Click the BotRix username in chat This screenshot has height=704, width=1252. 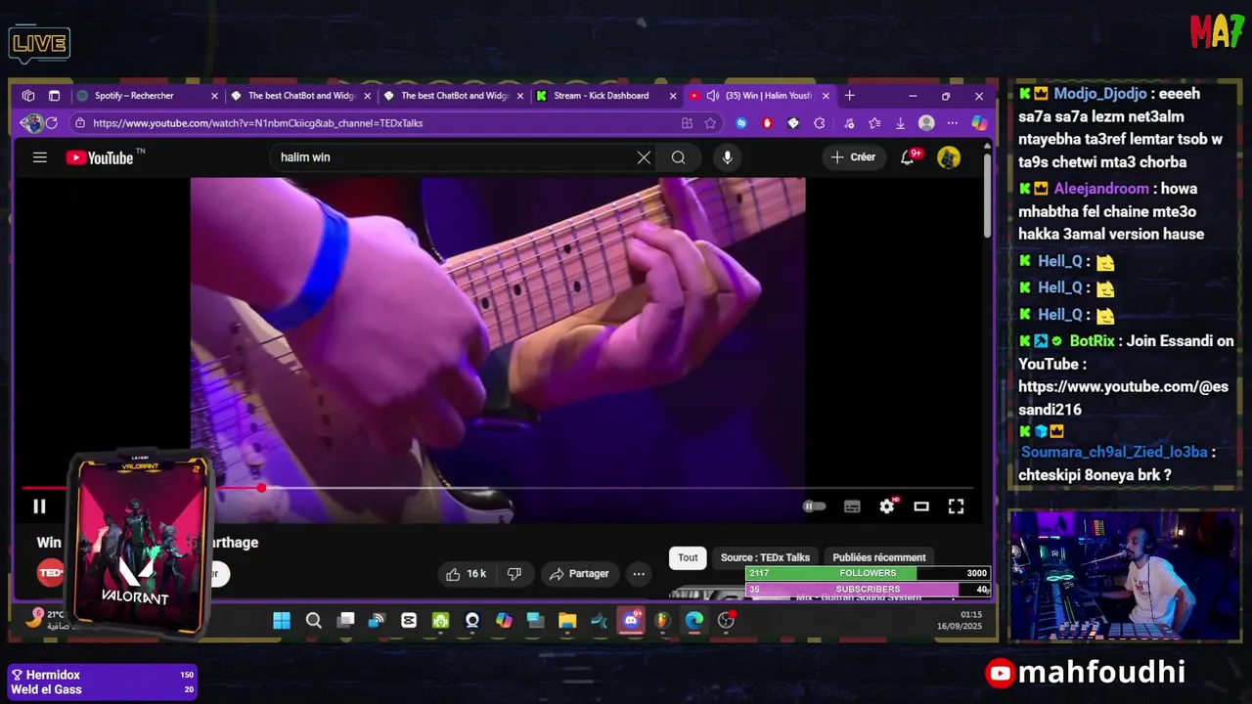(x=1092, y=341)
